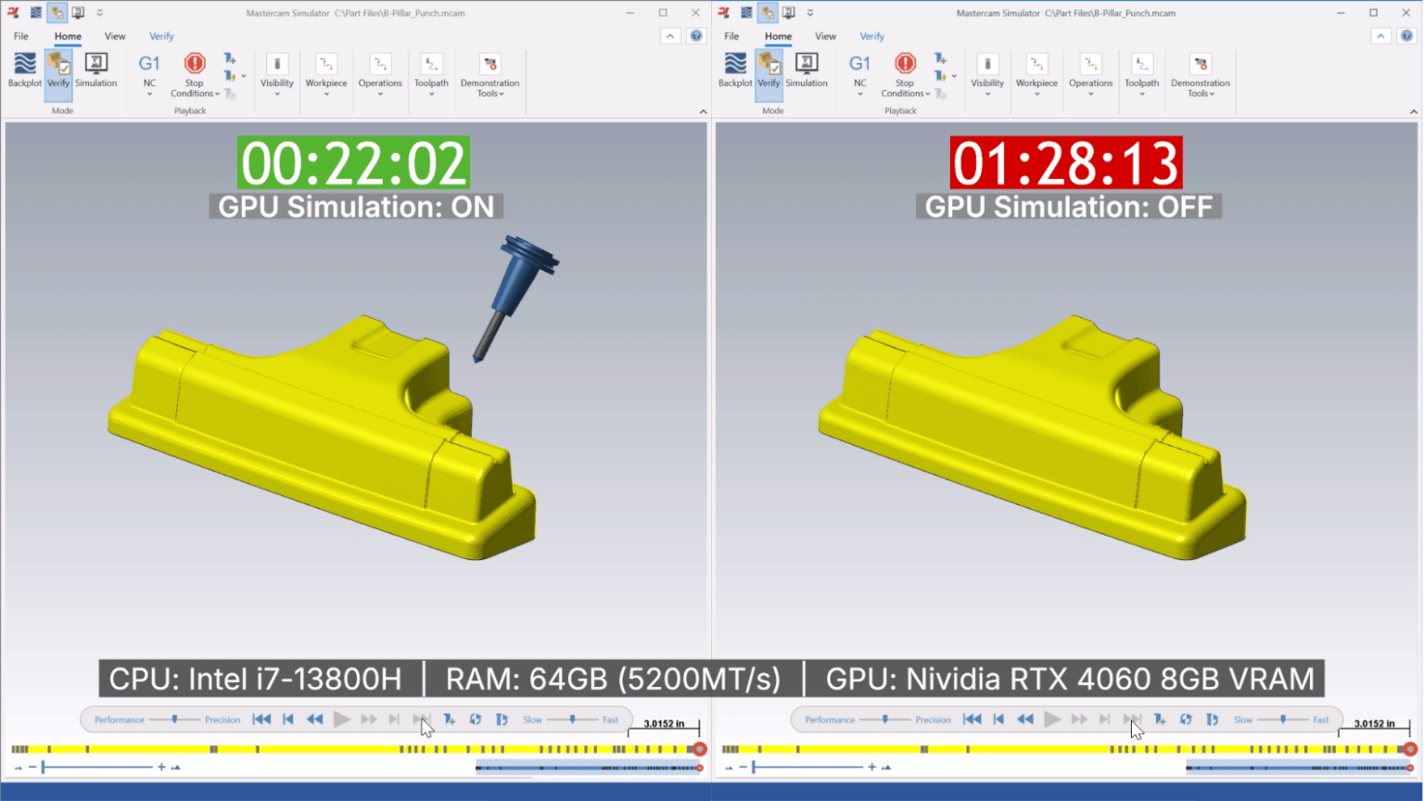Click the File menu
This screenshot has height=801, width=1424.
[x=19, y=35]
